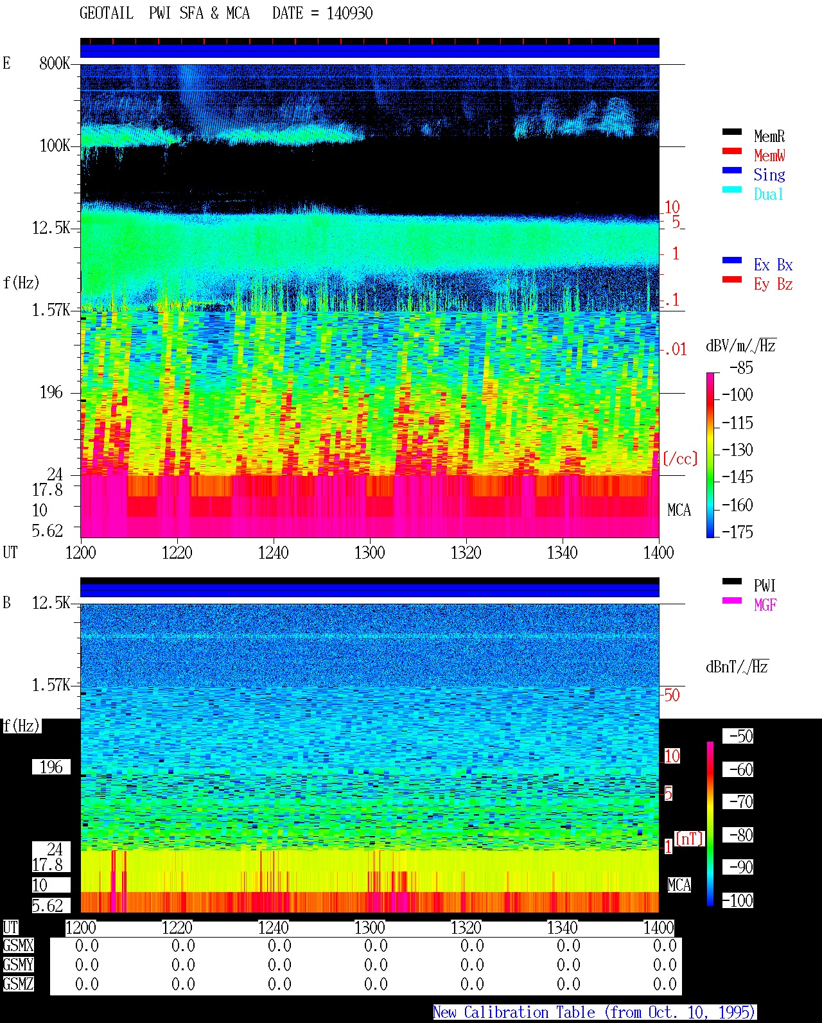Click the 'Sing' legend label

[x=769, y=175]
